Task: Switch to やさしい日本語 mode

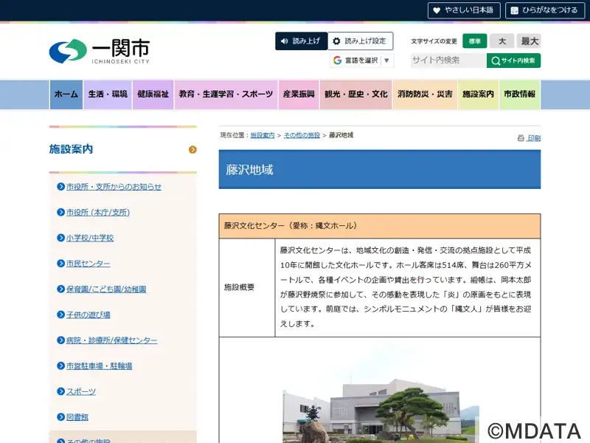Action: (x=464, y=10)
